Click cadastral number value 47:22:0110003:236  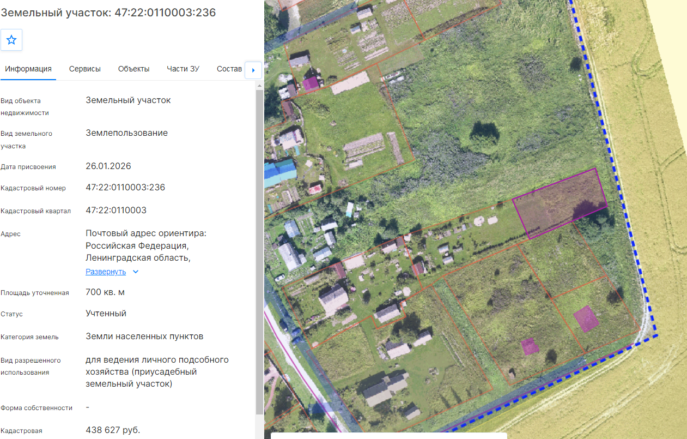pos(125,188)
